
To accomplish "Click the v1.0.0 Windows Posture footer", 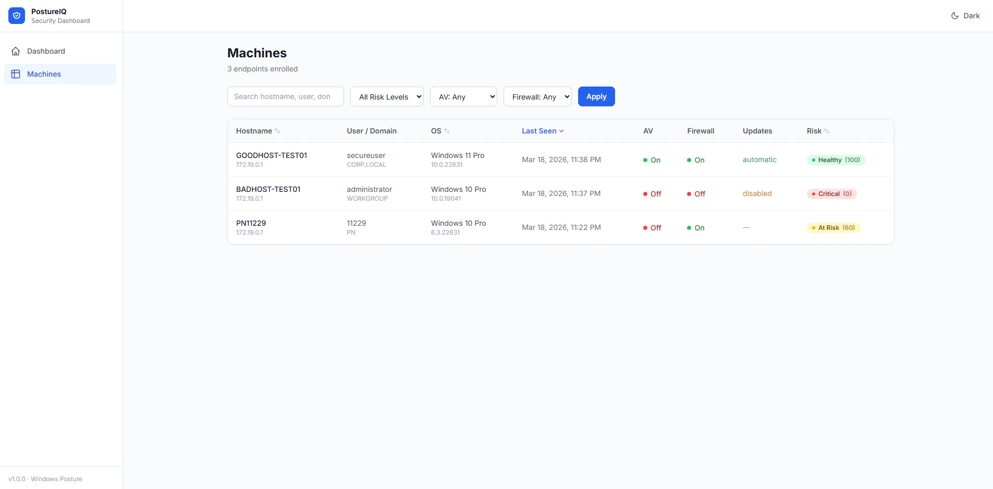I will tap(45, 479).
